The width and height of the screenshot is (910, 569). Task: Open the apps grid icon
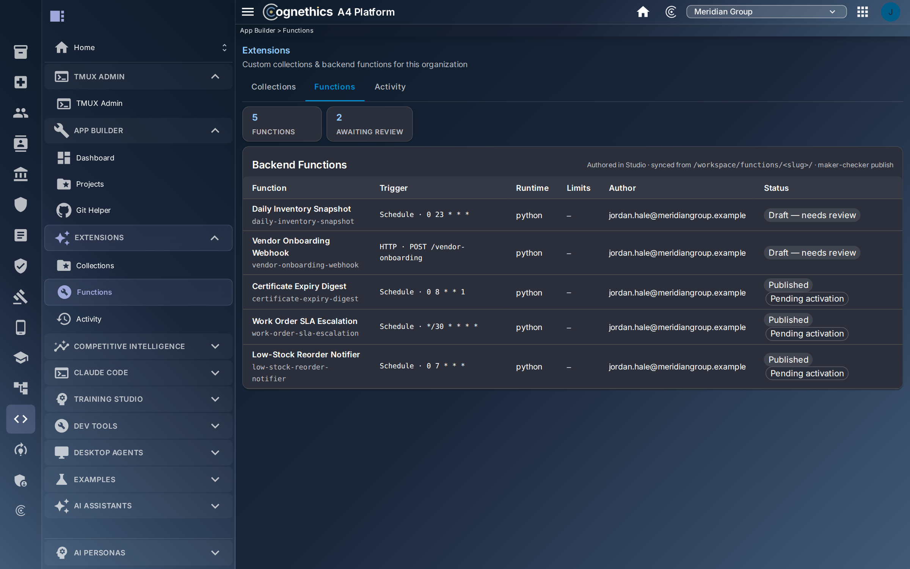pyautogui.click(x=863, y=12)
